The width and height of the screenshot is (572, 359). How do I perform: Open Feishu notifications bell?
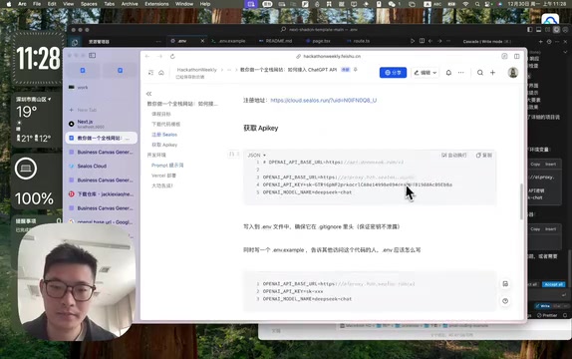tap(448, 73)
